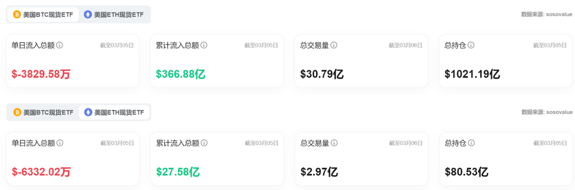Switch to 美国BTC现货ETF tab above $-6332.02万 card

(43, 112)
